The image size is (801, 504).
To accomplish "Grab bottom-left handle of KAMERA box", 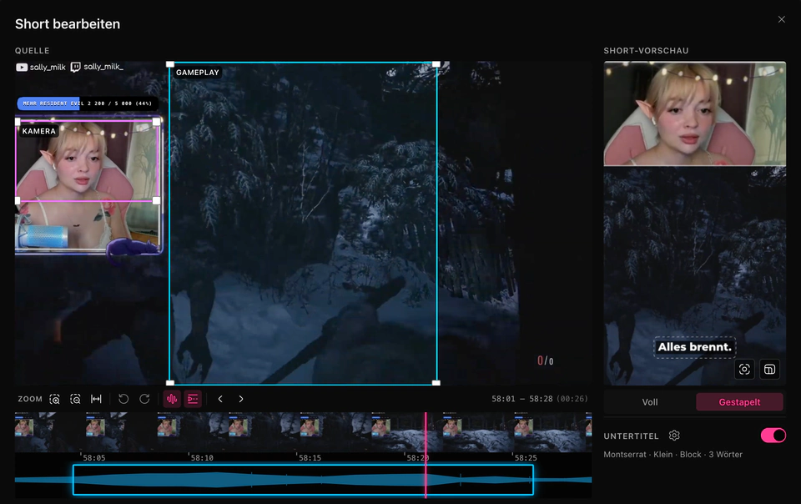I will 18,200.
